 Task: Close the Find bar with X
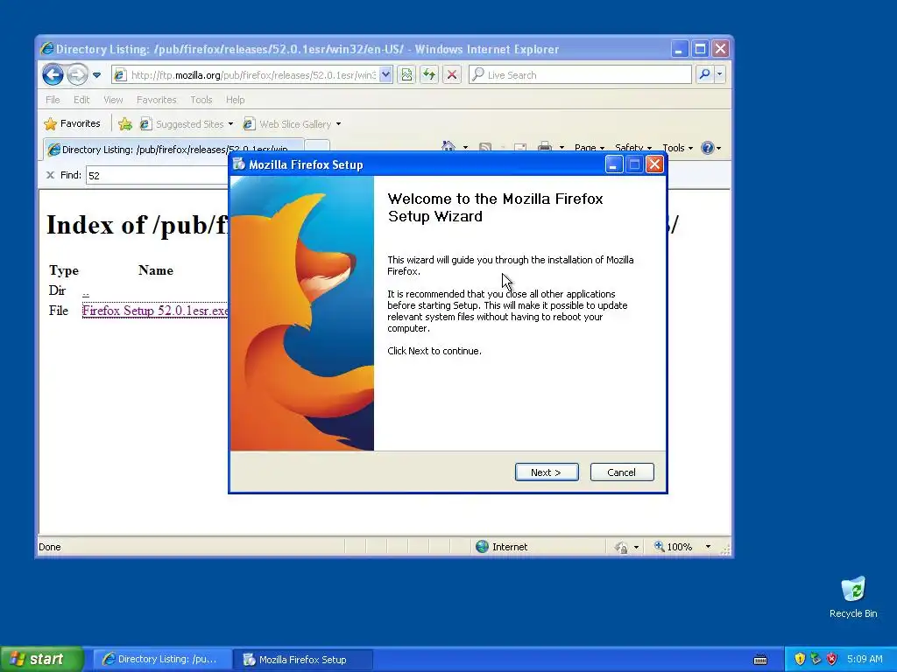[x=50, y=175]
